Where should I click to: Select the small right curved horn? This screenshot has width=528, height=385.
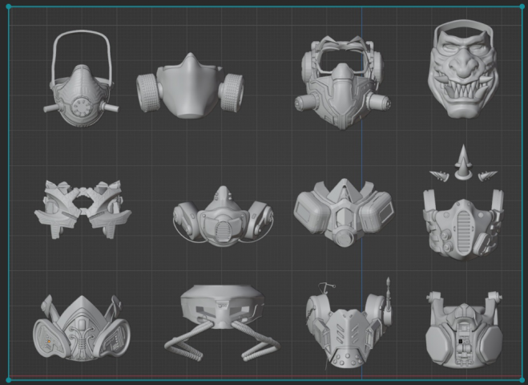pos(487,176)
